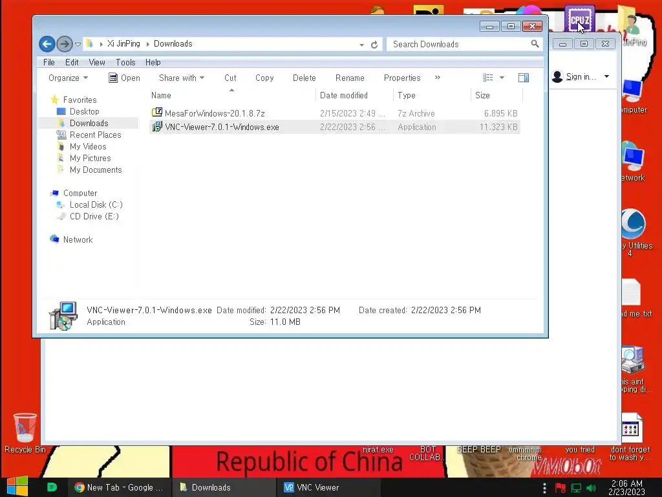The image size is (662, 497).
Task: Open the File menu
Action: tap(49, 62)
